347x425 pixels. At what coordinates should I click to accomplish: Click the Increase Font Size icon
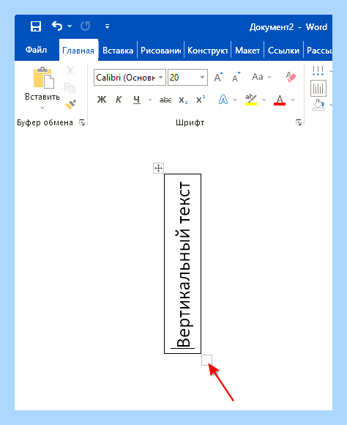[218, 77]
